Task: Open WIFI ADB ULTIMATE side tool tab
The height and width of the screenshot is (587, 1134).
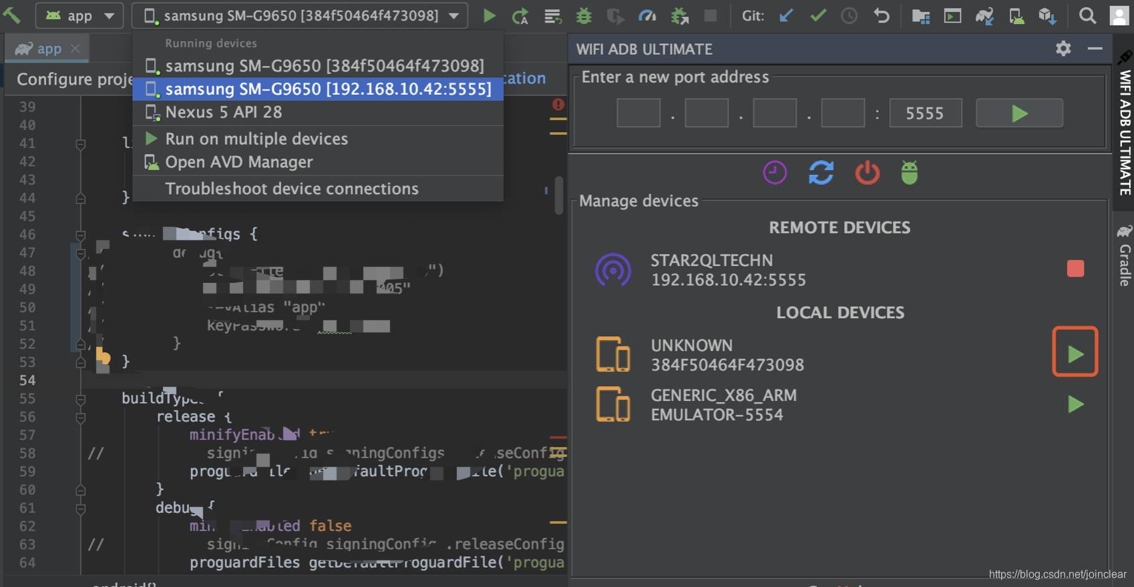Action: click(1125, 124)
